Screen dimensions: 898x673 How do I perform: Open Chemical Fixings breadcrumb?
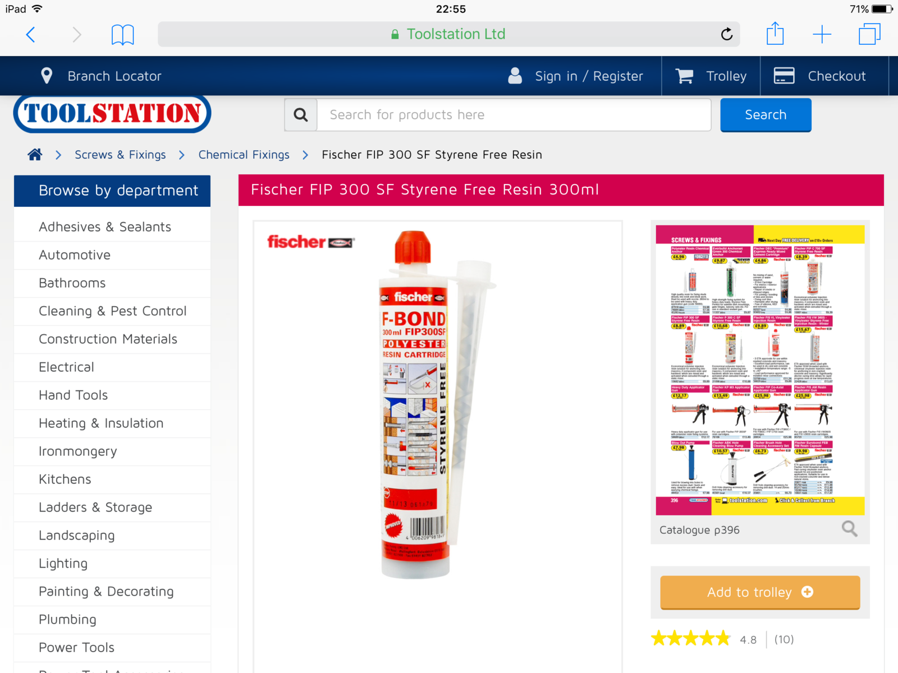pos(244,155)
